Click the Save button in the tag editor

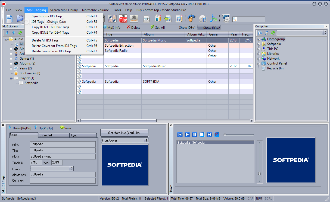click(66, 128)
